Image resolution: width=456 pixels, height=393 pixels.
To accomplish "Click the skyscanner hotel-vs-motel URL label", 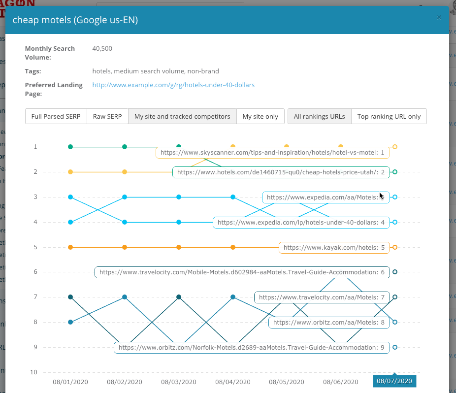I will [x=272, y=153].
